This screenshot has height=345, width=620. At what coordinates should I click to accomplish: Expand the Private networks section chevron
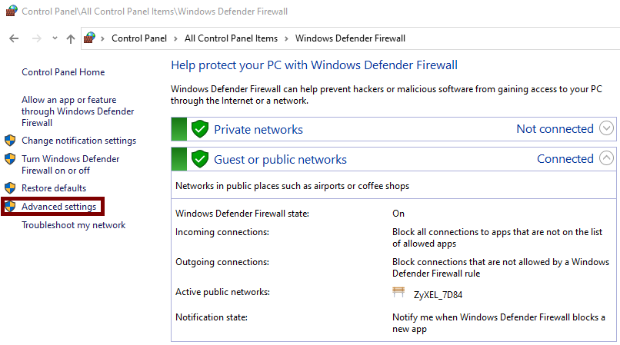click(606, 128)
